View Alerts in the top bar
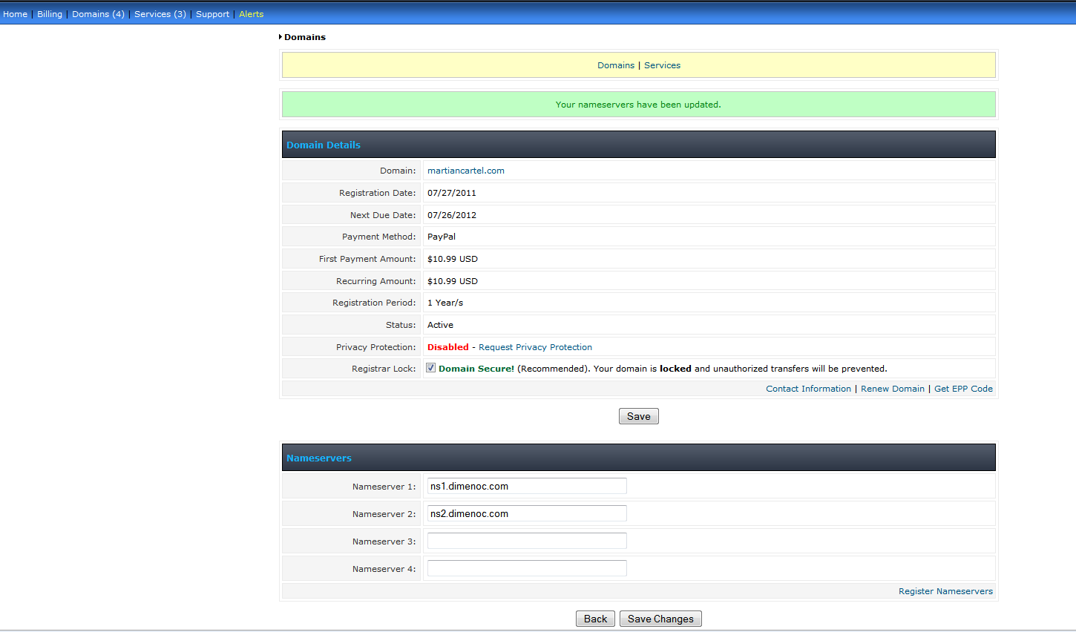This screenshot has width=1076, height=632. pos(251,14)
